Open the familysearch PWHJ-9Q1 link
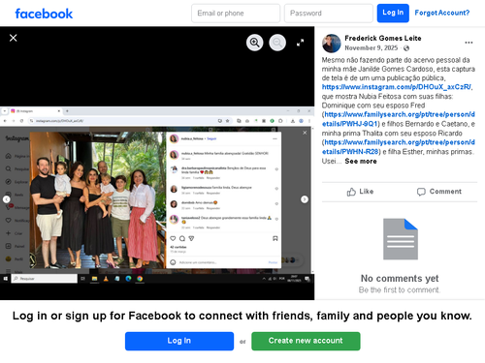485x363 pixels. 399,119
